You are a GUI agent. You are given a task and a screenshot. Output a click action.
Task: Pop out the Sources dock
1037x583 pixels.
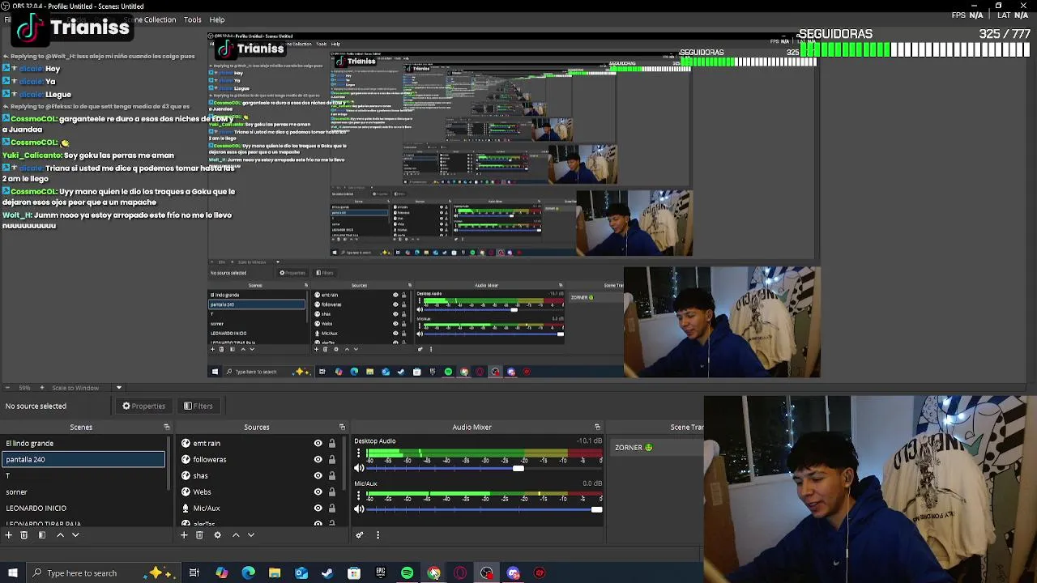pyautogui.click(x=342, y=427)
